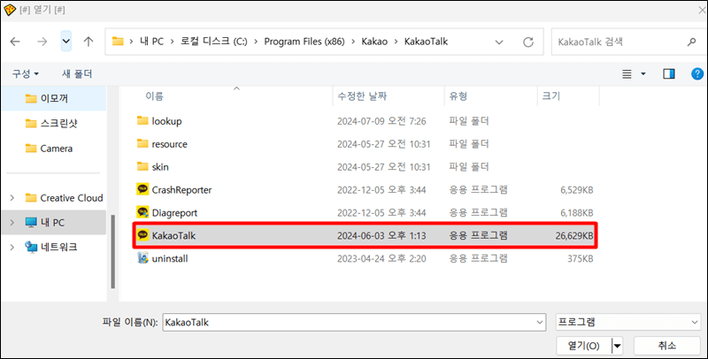Click the '2024-07-09 오전 7:26' date cell
Screen dimensions: 708x359
381,121
